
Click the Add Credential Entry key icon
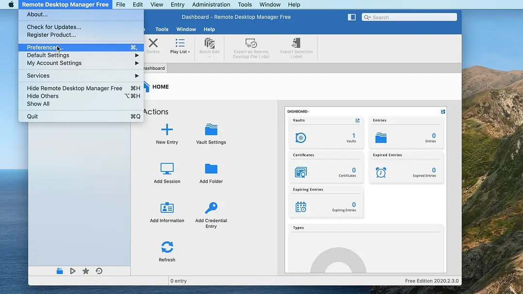point(211,208)
